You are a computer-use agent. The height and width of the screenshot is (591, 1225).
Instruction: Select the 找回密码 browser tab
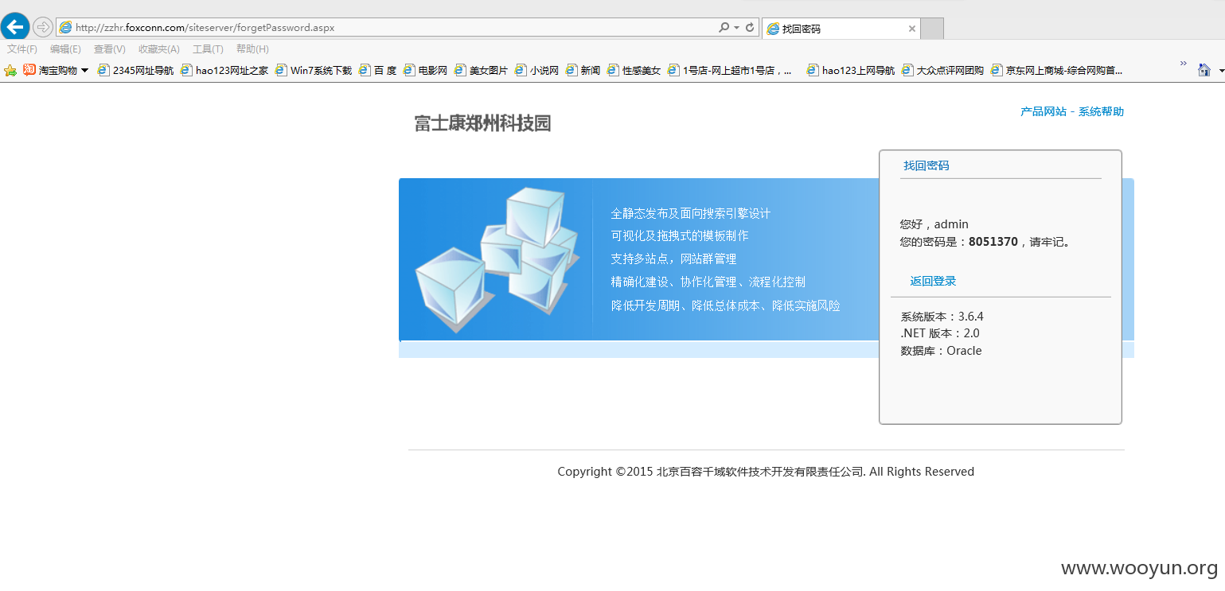841,29
